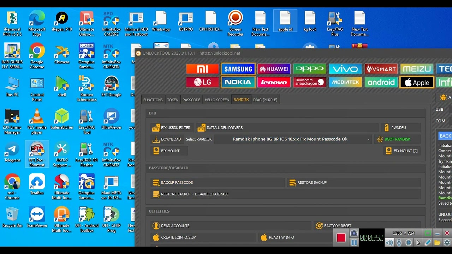
Task: Open the recorder settings gear
Action: point(447,242)
